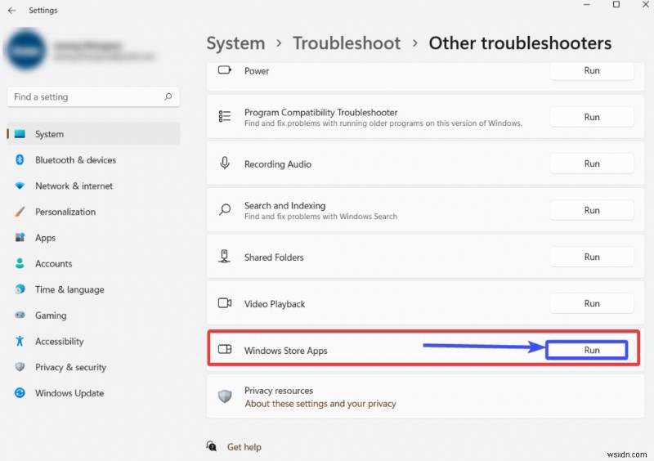Viewport: 654px width, 461px height.
Task: Run the Program Compatibility Troubleshooter
Action: pyautogui.click(x=592, y=117)
